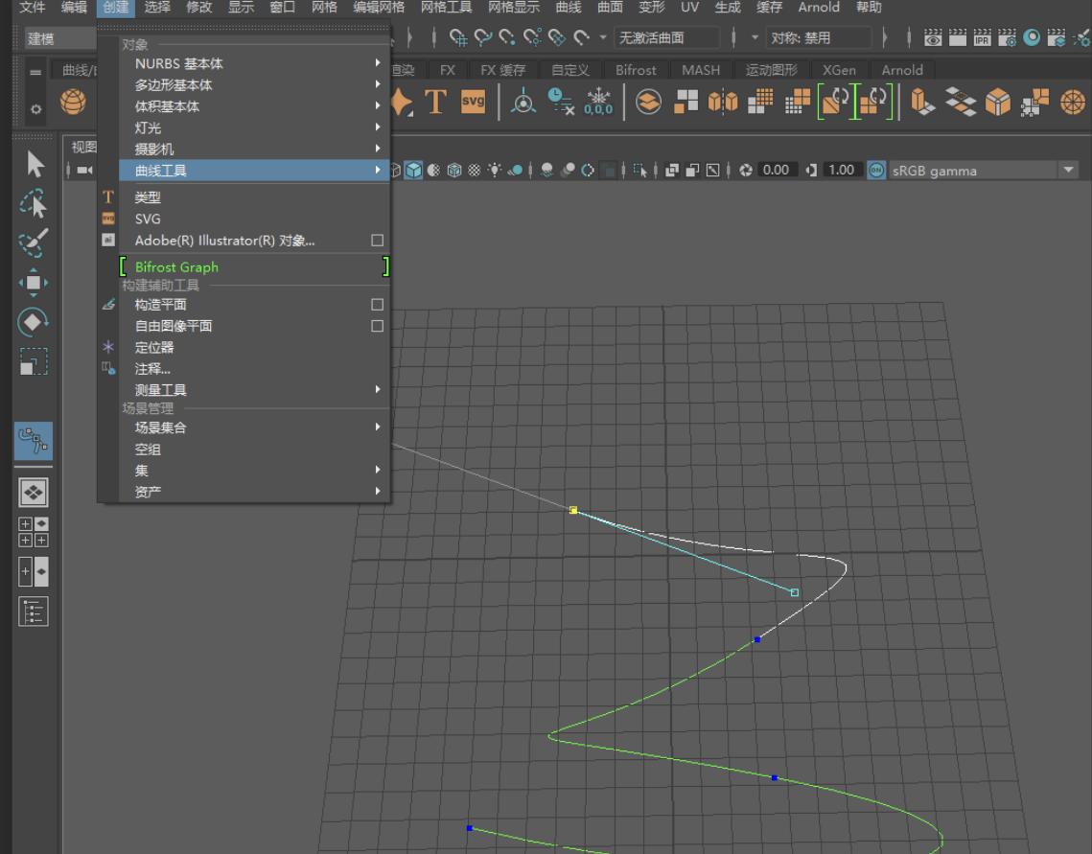Open Adobe Illustrator object options box
This screenshot has height=854, width=1092.
click(x=377, y=241)
